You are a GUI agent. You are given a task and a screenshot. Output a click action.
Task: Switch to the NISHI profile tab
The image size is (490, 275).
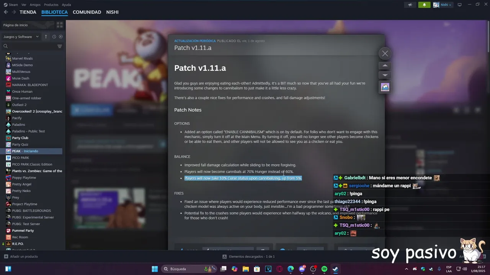[x=112, y=12]
